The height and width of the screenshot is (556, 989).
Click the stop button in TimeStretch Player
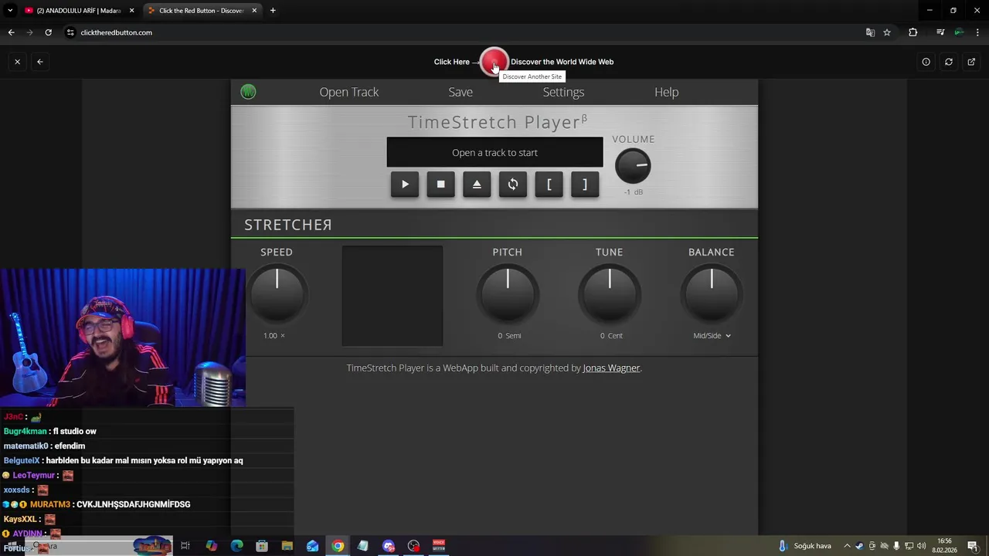pyautogui.click(x=441, y=184)
